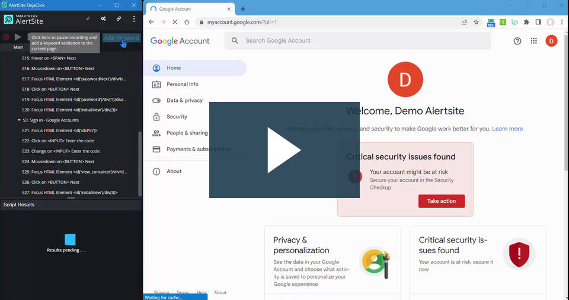Select the Google Account browser tab

[190, 9]
